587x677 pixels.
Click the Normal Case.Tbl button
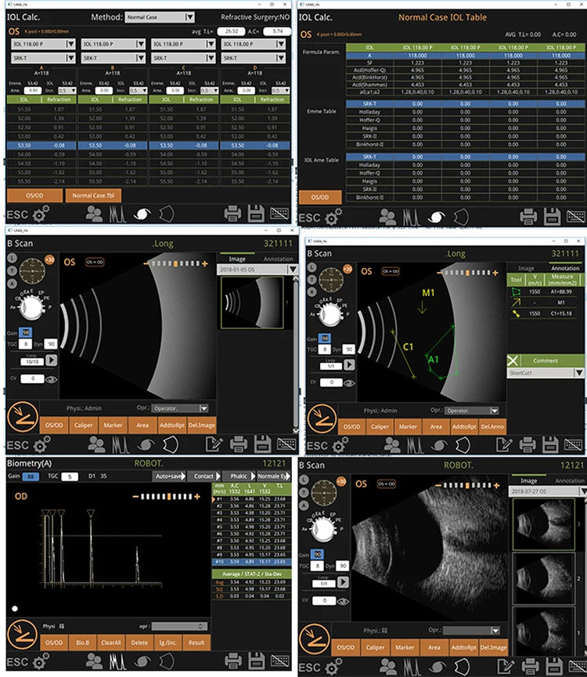(x=93, y=194)
